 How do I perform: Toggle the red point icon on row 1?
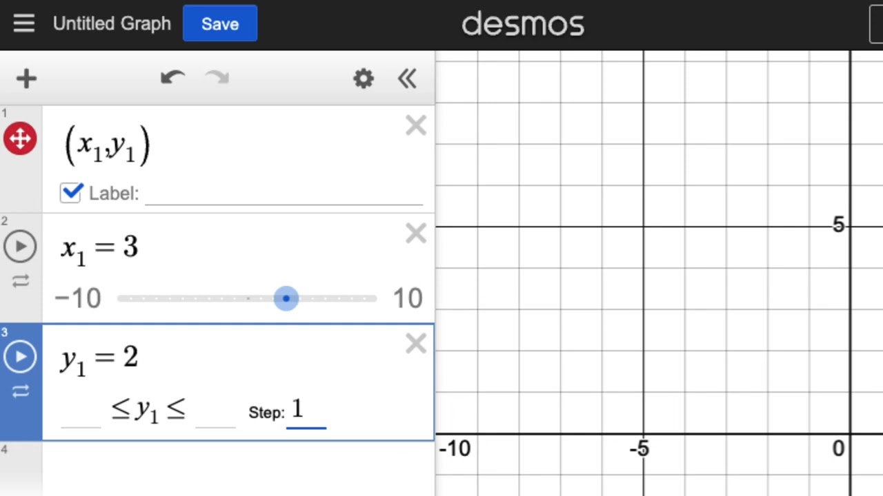coord(20,138)
